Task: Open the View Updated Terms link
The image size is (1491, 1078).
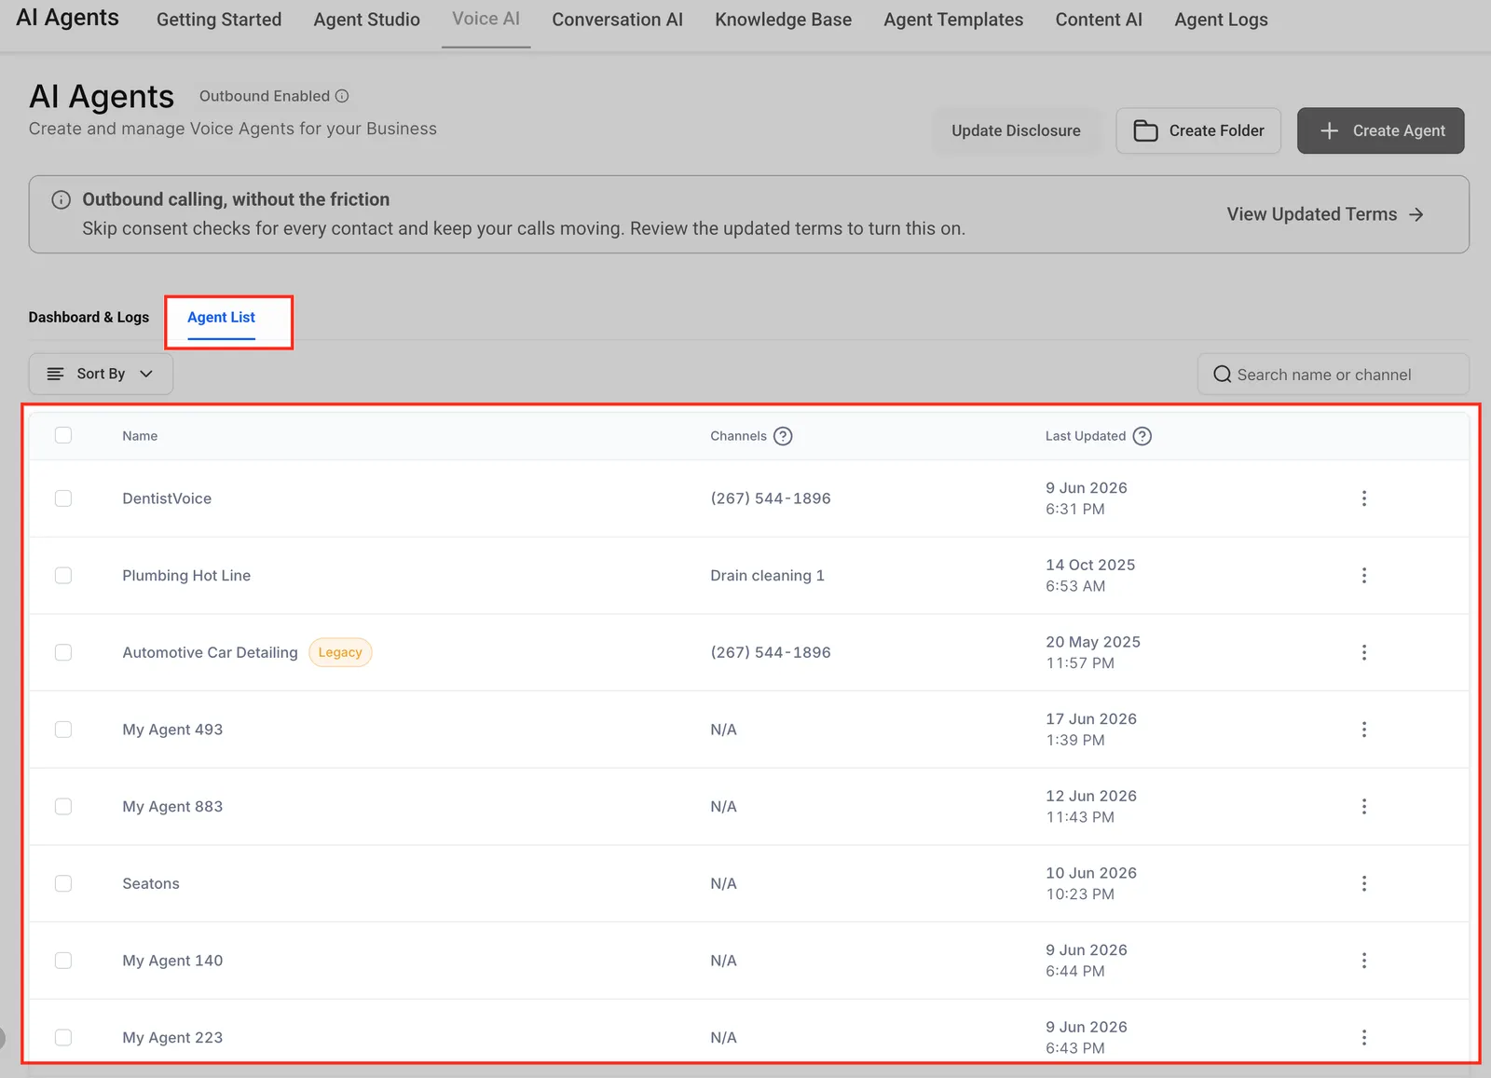Action: pyautogui.click(x=1325, y=214)
